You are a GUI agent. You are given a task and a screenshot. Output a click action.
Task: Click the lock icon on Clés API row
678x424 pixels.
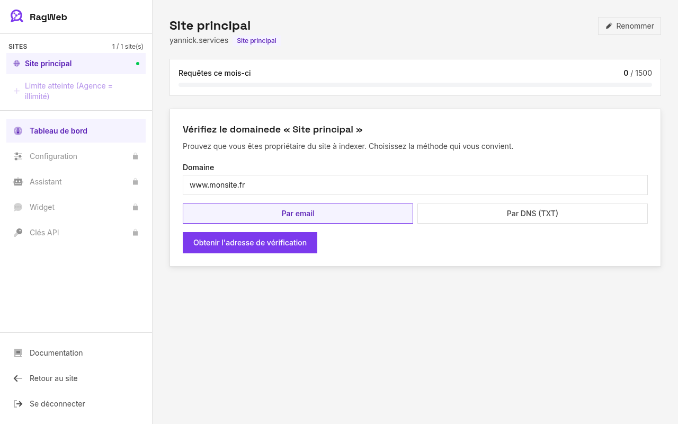coord(135,233)
